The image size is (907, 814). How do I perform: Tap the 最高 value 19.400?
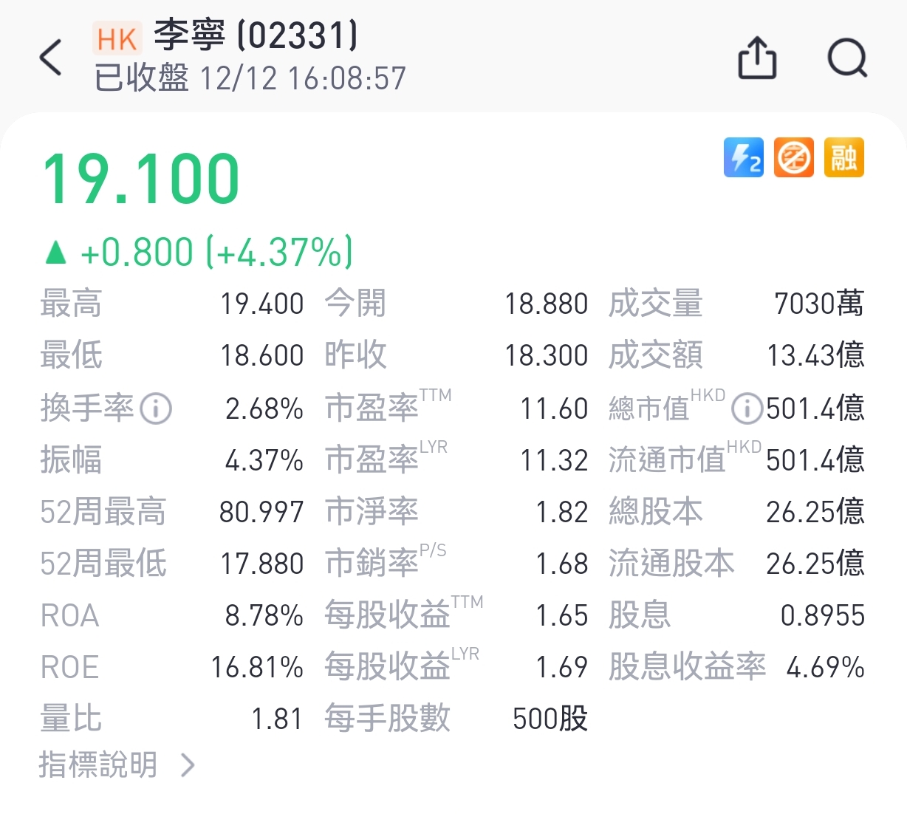coord(262,304)
